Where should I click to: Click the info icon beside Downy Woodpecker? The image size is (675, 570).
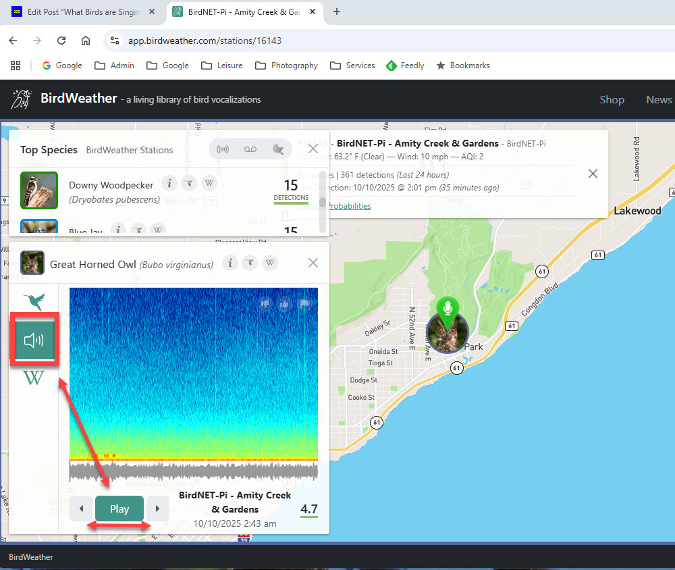(169, 184)
